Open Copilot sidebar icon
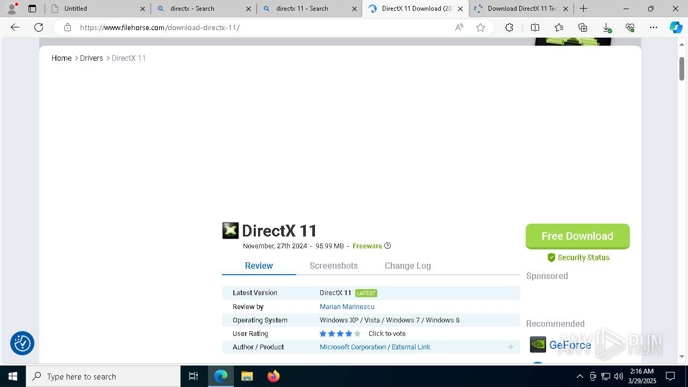Viewport: 688px width, 387px height. pyautogui.click(x=676, y=27)
